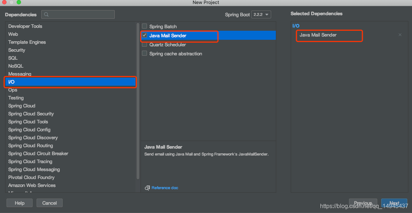The image size is (412, 213).
Task: Click the Reference doc icon
Action: (x=147, y=188)
